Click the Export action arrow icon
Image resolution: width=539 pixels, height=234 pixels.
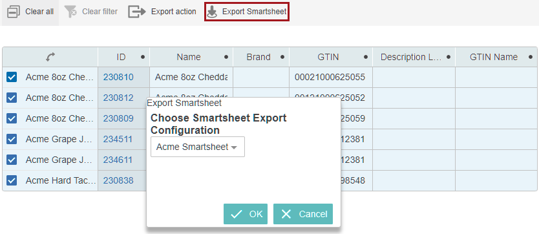click(x=137, y=12)
